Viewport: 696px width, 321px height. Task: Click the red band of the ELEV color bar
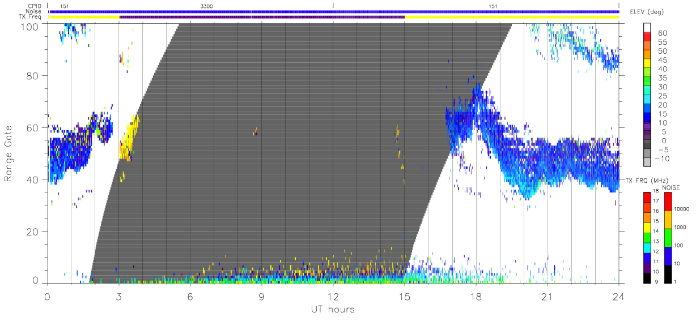[648, 36]
